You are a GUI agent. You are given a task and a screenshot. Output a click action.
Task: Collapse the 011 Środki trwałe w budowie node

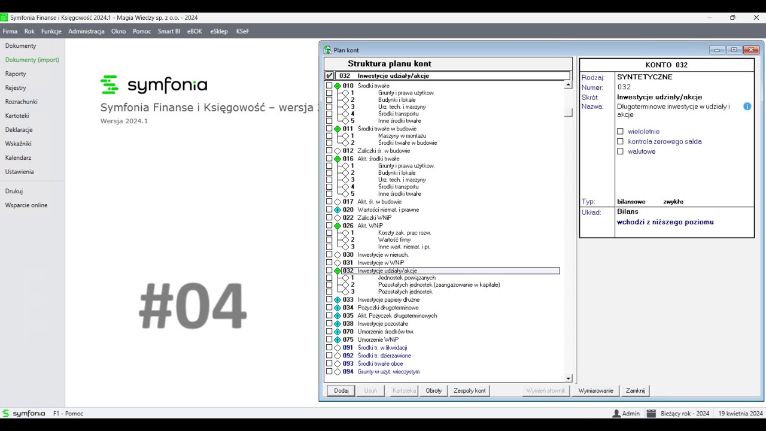338,129
